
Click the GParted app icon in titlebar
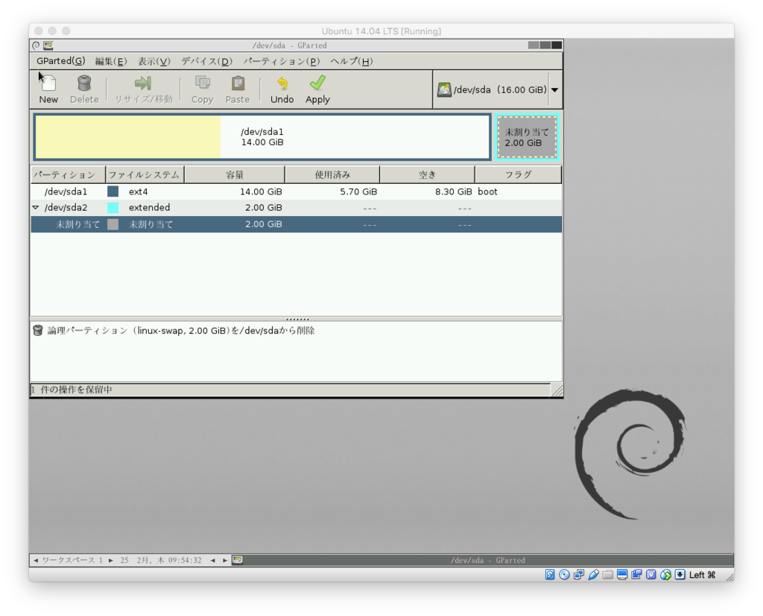tap(48, 45)
